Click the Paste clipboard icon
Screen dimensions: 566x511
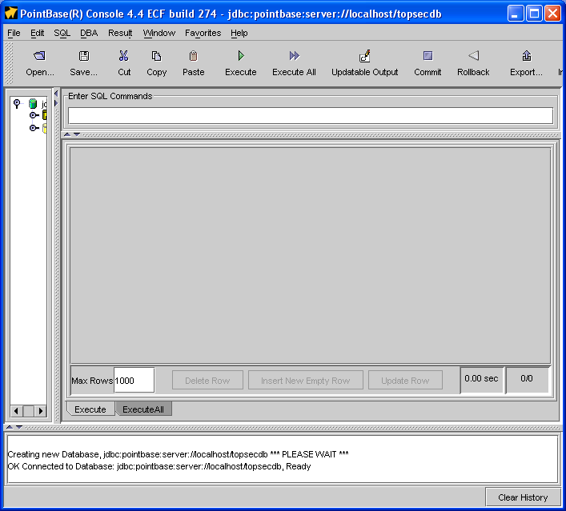(x=194, y=56)
